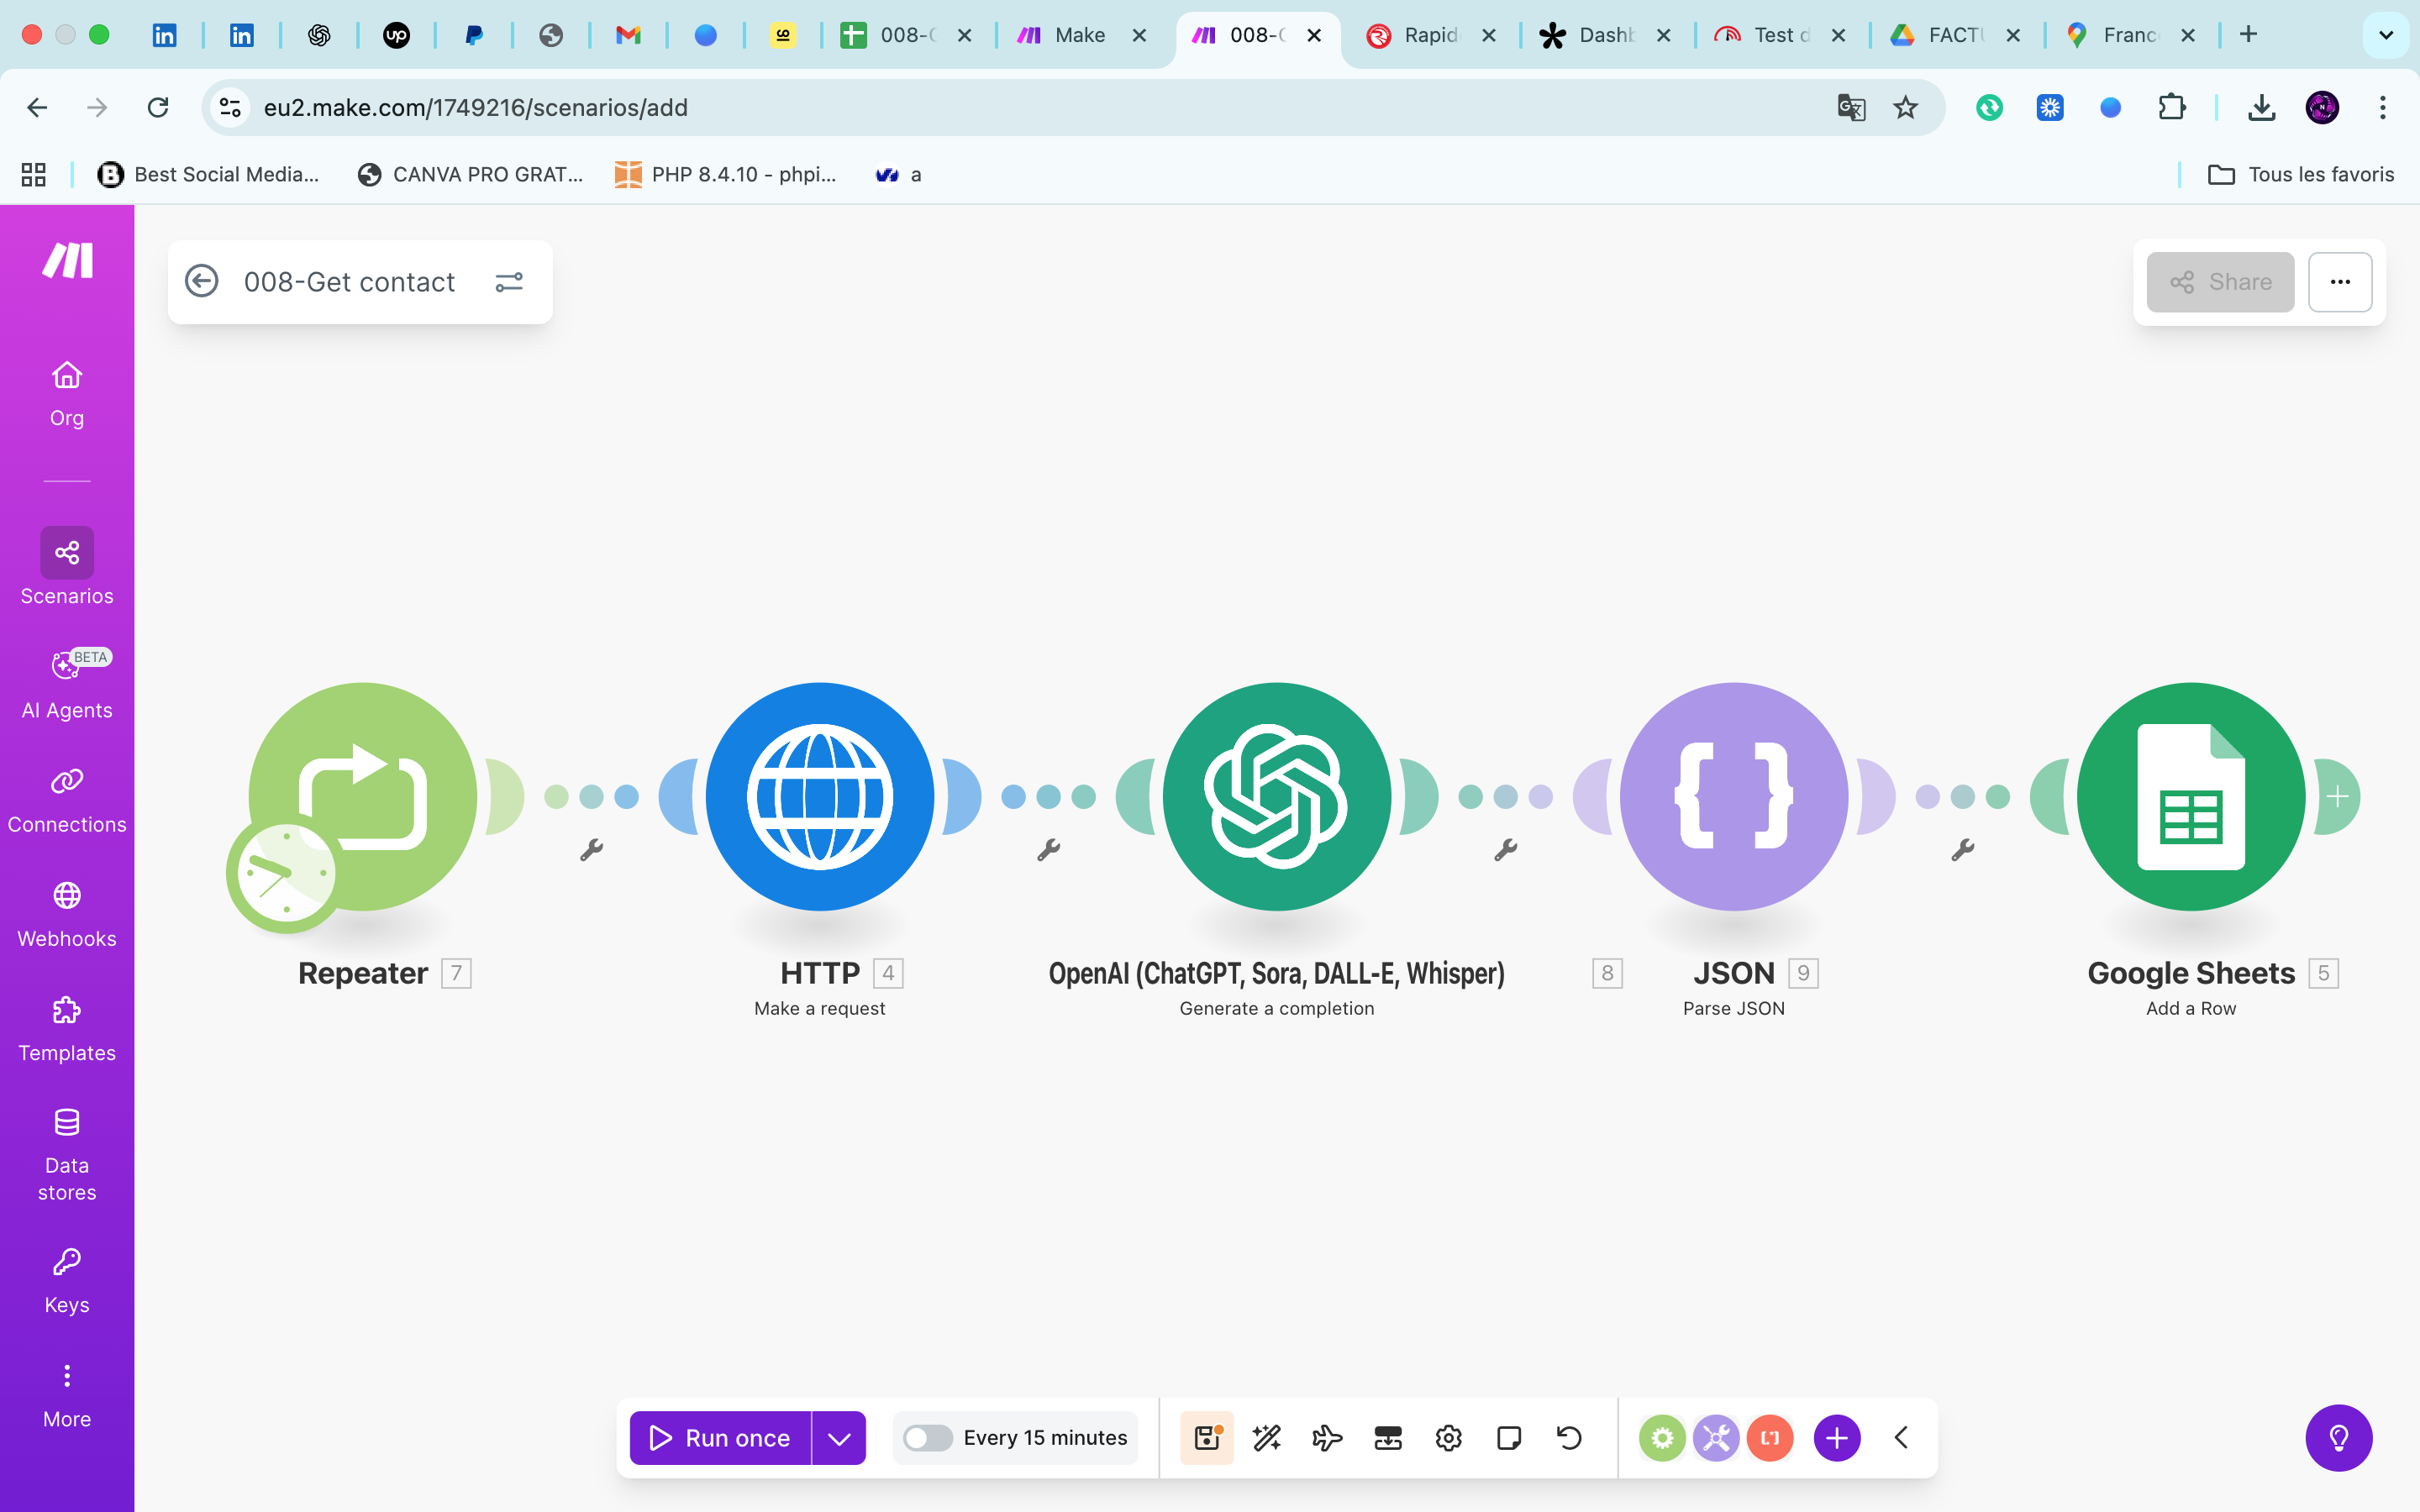Viewport: 2420px width, 1512px height.
Task: Open the explain flow airplane icon
Action: coord(1327,1438)
